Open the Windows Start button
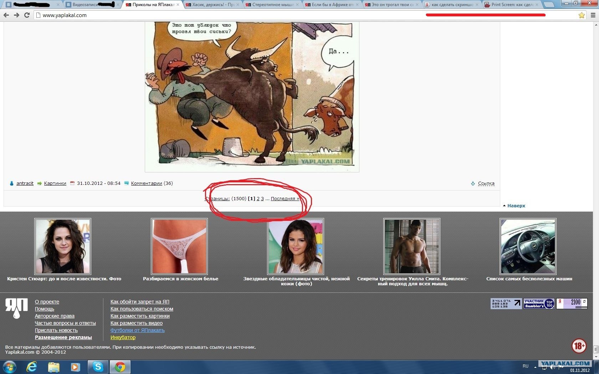The image size is (599, 374). (9, 367)
